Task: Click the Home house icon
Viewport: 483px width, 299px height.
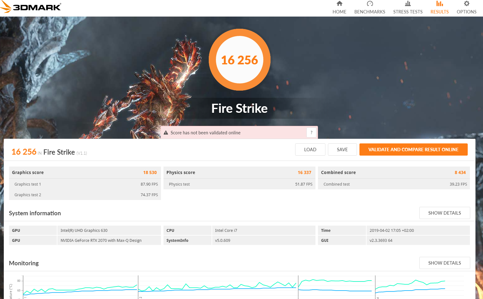Action: [339, 3]
